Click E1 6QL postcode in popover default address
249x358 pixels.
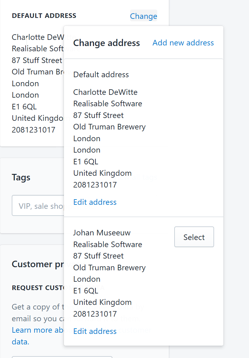[86, 162]
